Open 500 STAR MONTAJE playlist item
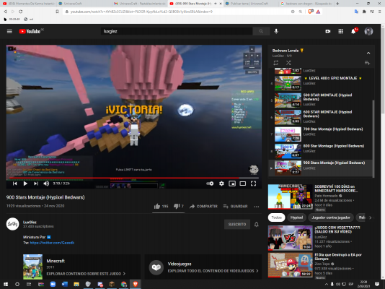This screenshot has height=289, width=385. pyautogui.click(x=321, y=100)
